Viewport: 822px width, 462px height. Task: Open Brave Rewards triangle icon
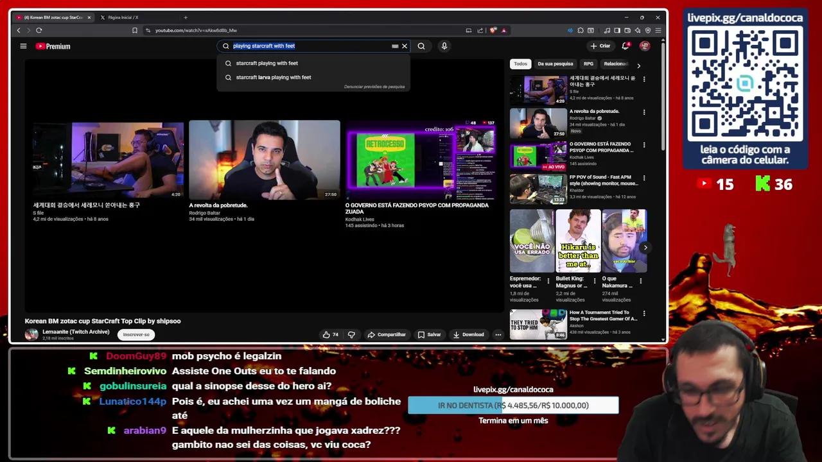(x=503, y=30)
